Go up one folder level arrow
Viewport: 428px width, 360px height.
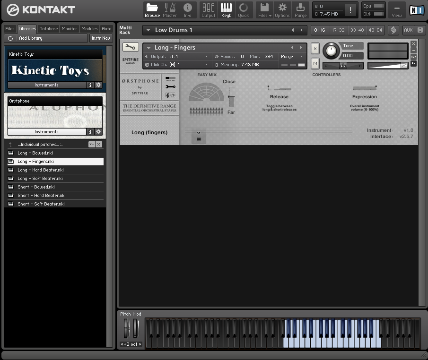10,144
